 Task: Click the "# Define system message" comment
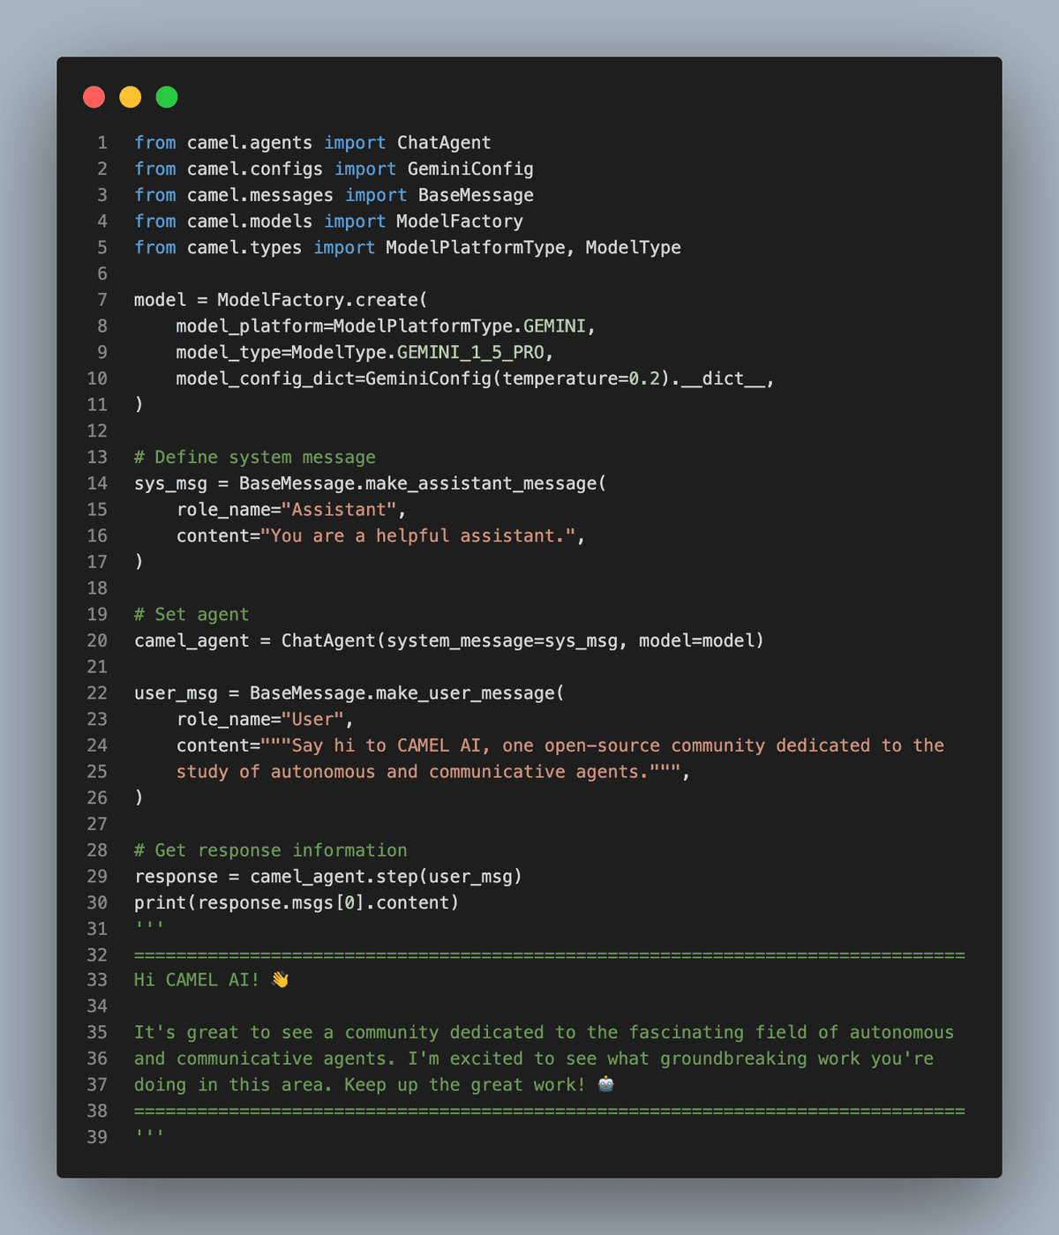(x=254, y=457)
